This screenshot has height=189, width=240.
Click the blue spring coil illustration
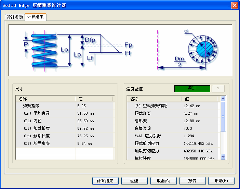pos(44,50)
